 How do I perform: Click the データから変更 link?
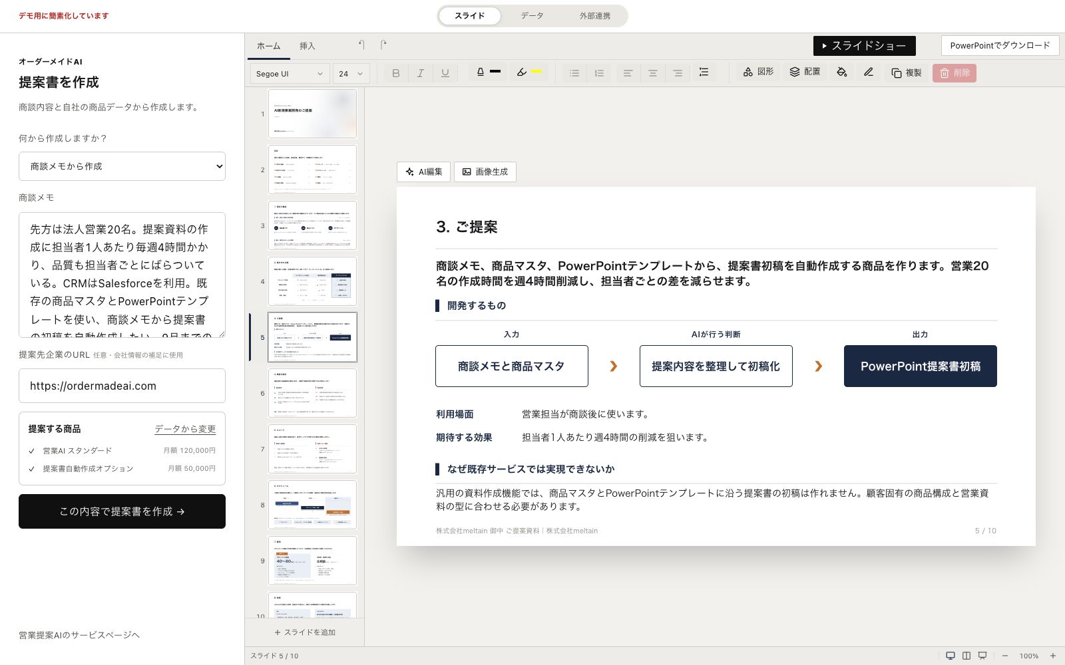pyautogui.click(x=185, y=429)
